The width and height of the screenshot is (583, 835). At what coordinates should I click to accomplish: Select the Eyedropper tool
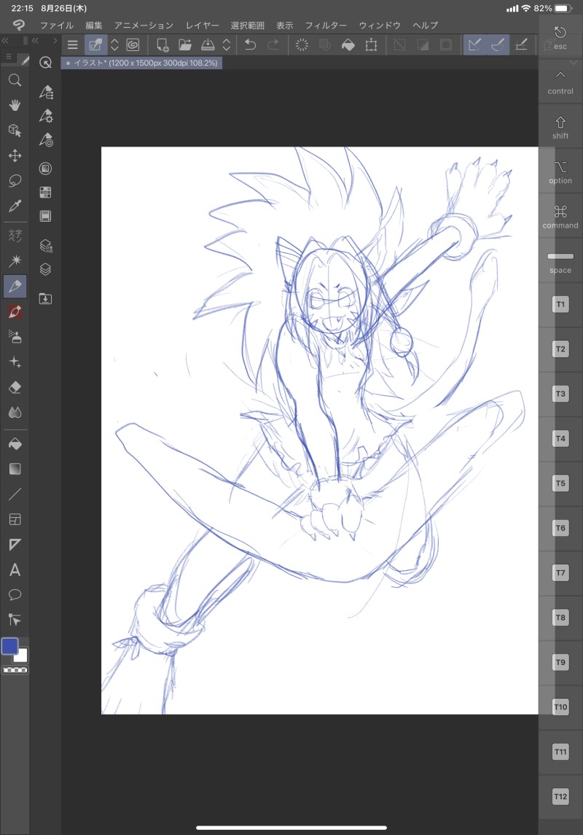coord(15,206)
